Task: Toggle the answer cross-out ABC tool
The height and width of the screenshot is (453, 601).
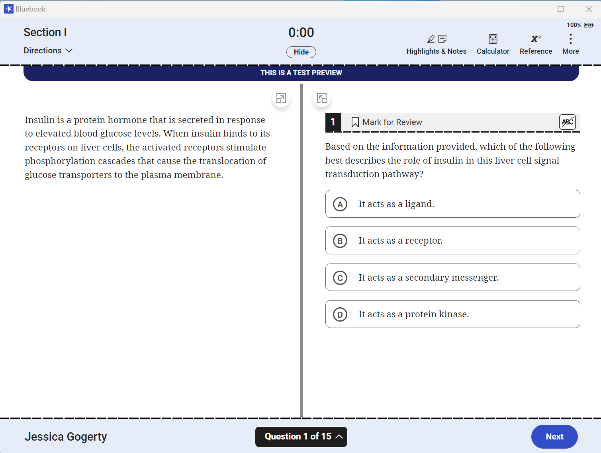Action: (x=567, y=122)
